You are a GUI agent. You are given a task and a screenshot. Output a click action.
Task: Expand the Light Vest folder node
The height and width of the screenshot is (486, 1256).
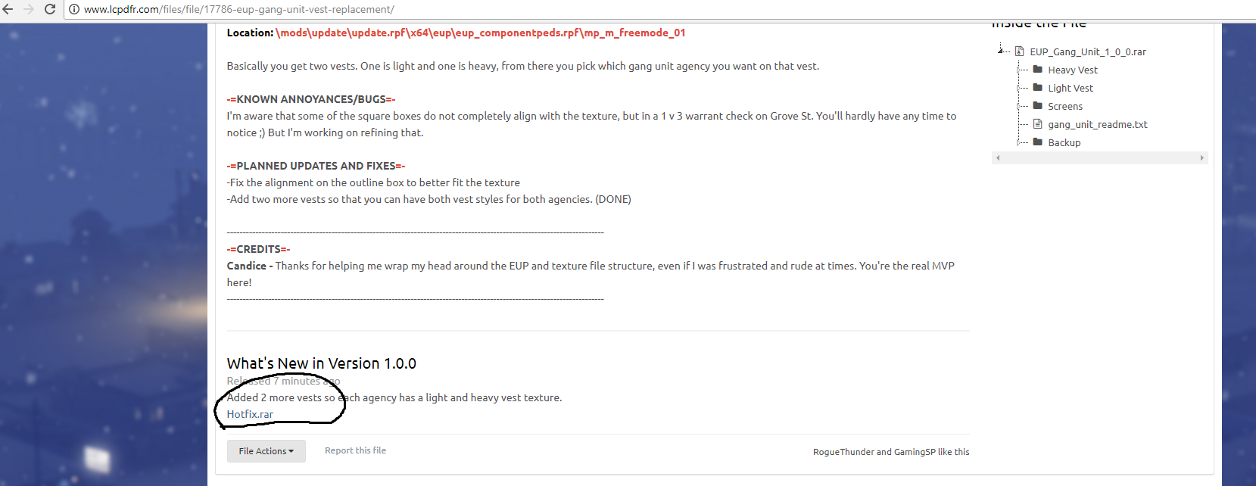(x=1018, y=88)
